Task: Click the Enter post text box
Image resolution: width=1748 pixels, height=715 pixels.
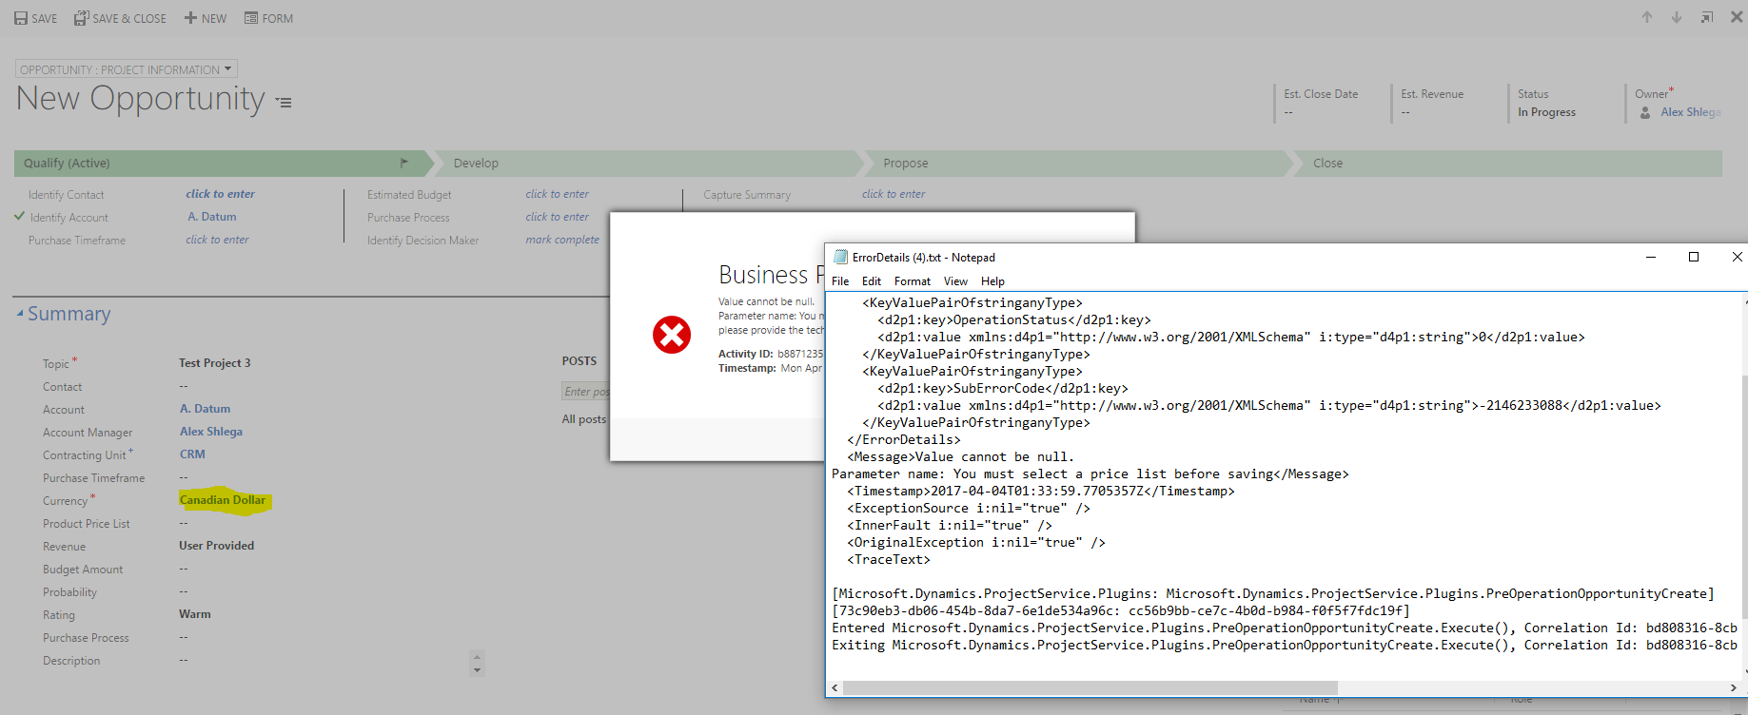Action: [585, 392]
